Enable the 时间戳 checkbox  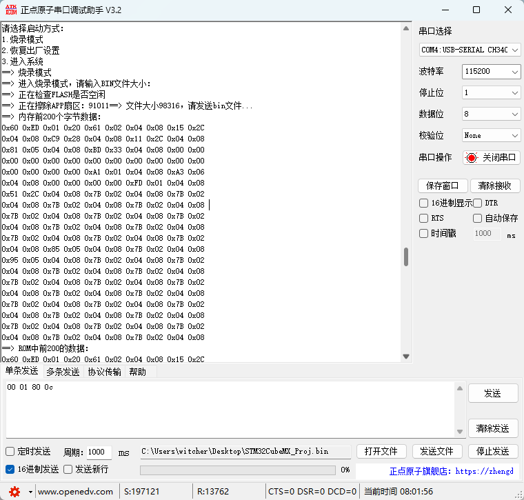[423, 233]
